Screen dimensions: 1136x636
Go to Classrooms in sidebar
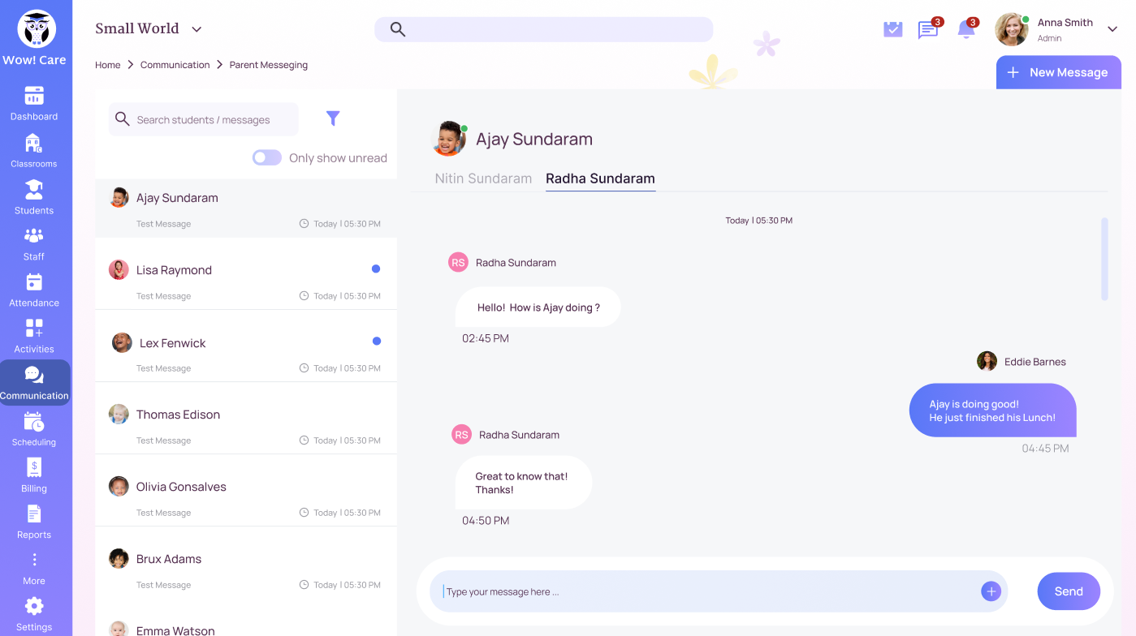[x=33, y=144]
